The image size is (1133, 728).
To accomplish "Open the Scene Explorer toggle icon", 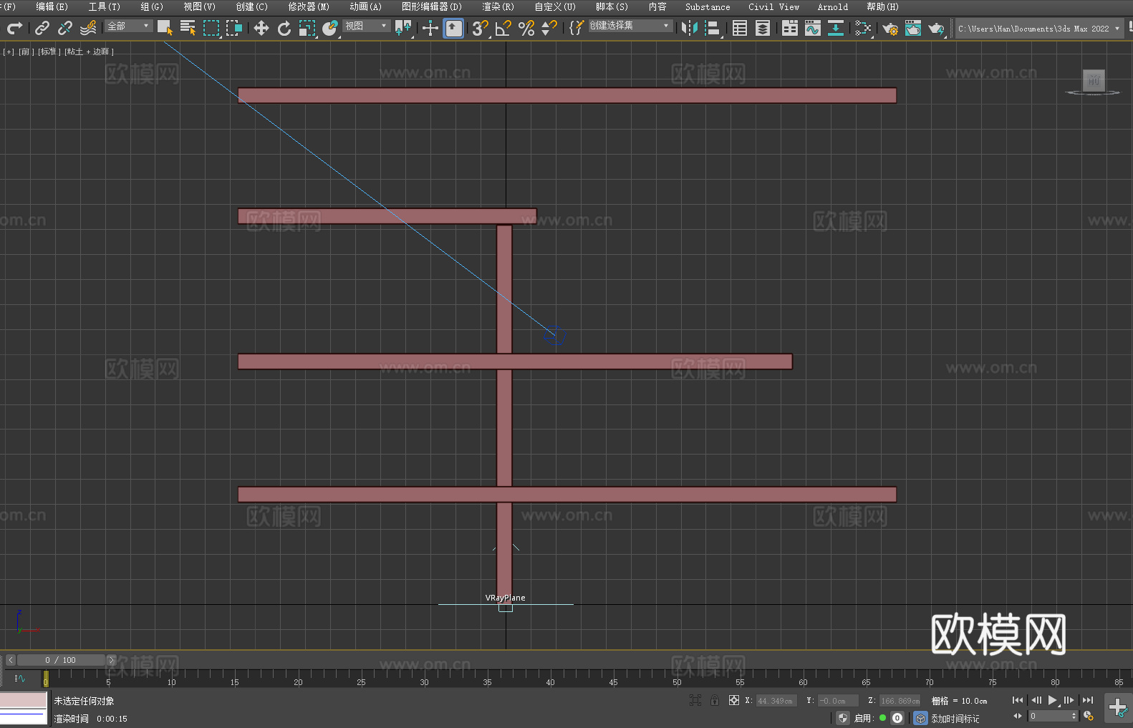I will pos(740,28).
